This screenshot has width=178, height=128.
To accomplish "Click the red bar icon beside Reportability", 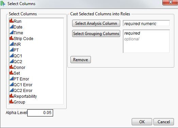I will pos(12,96).
